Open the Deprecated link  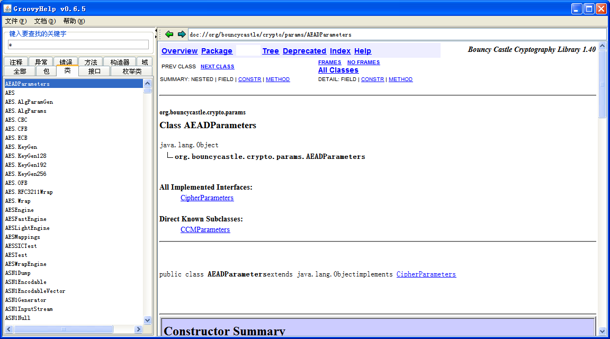tap(304, 51)
